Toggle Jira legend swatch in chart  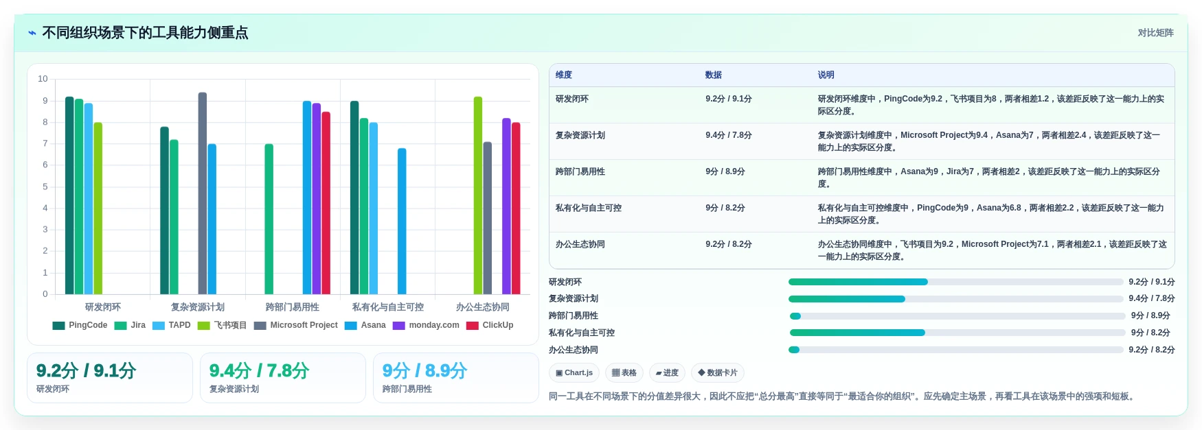tap(120, 325)
